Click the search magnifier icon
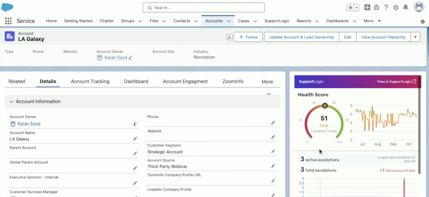 [x=150, y=8]
